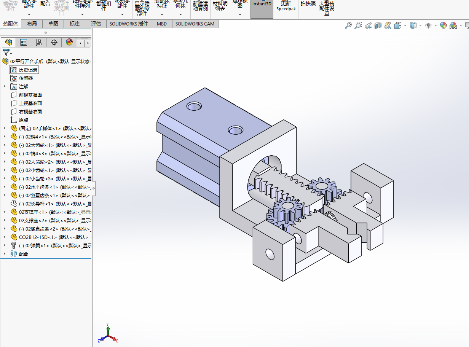
Task: Activate the Section View icon
Action: click(x=378, y=26)
